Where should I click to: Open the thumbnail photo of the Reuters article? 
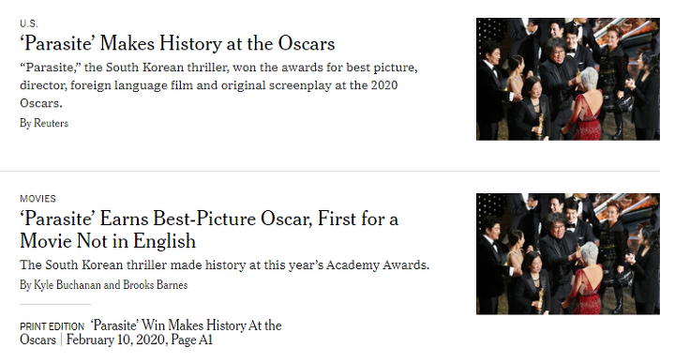click(x=568, y=79)
